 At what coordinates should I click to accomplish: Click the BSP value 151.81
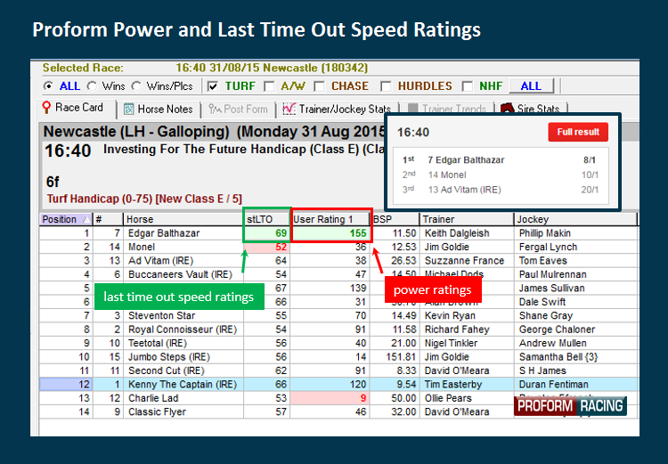click(401, 357)
